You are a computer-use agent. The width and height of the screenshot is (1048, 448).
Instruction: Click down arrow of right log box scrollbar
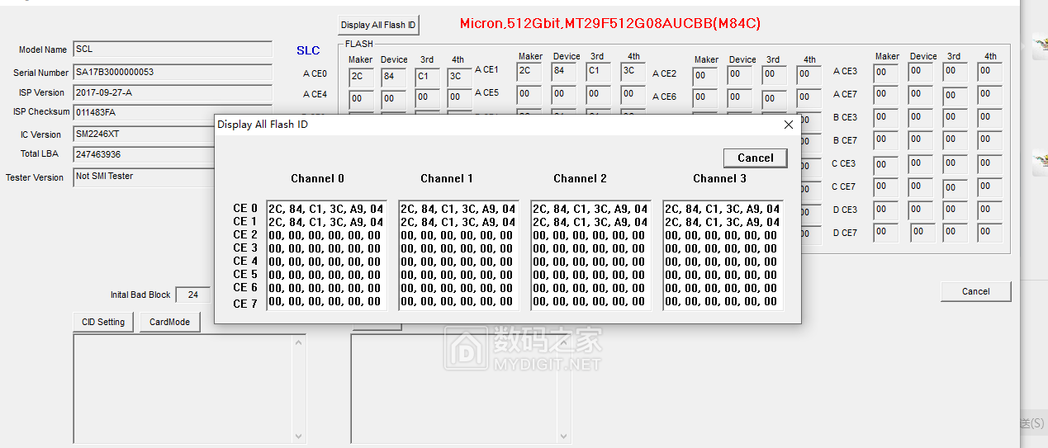(x=564, y=436)
